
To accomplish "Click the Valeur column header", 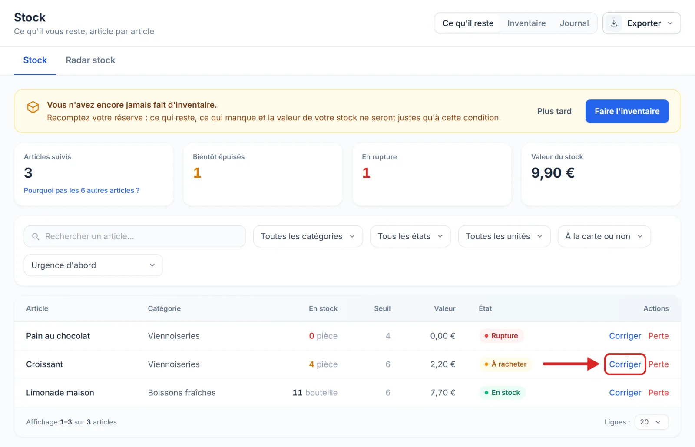I will 445,308.
